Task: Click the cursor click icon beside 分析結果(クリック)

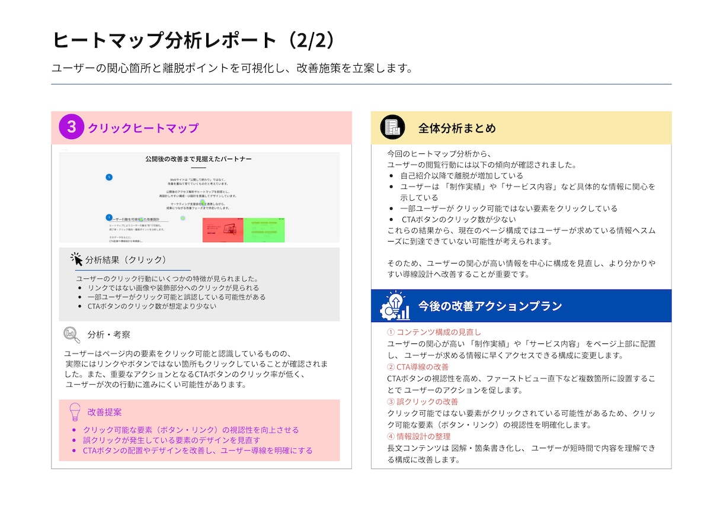Action: [76, 259]
